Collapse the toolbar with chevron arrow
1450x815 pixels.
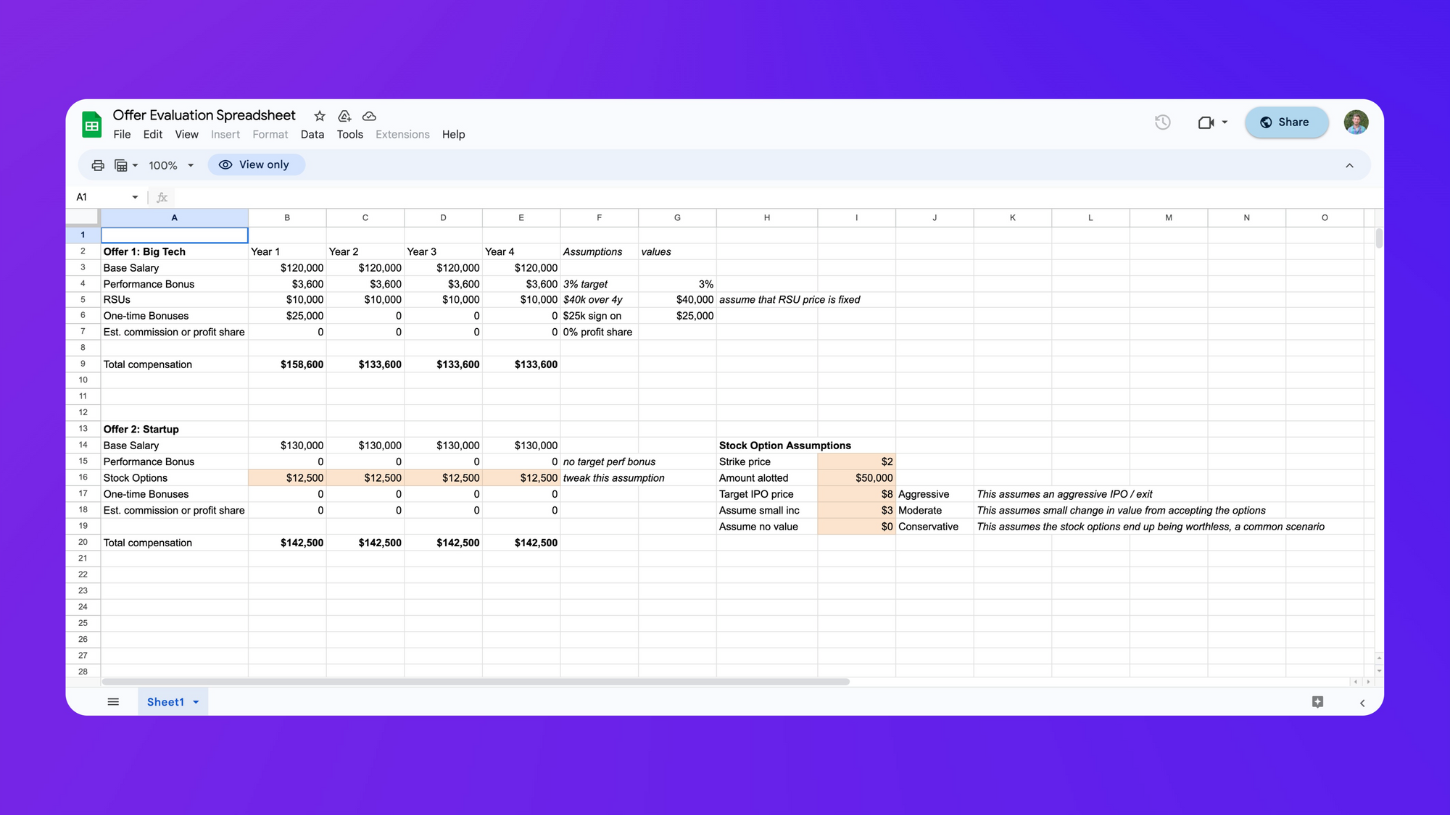click(1349, 165)
